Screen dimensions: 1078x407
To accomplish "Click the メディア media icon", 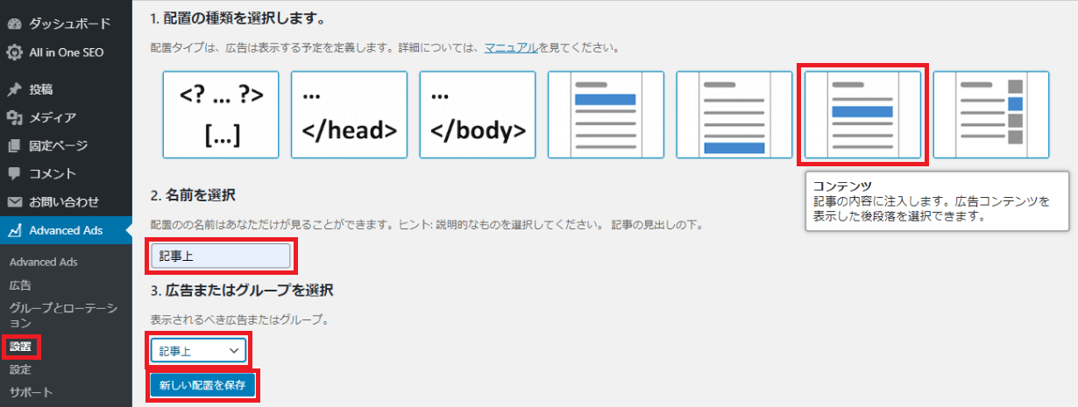I will (14, 117).
